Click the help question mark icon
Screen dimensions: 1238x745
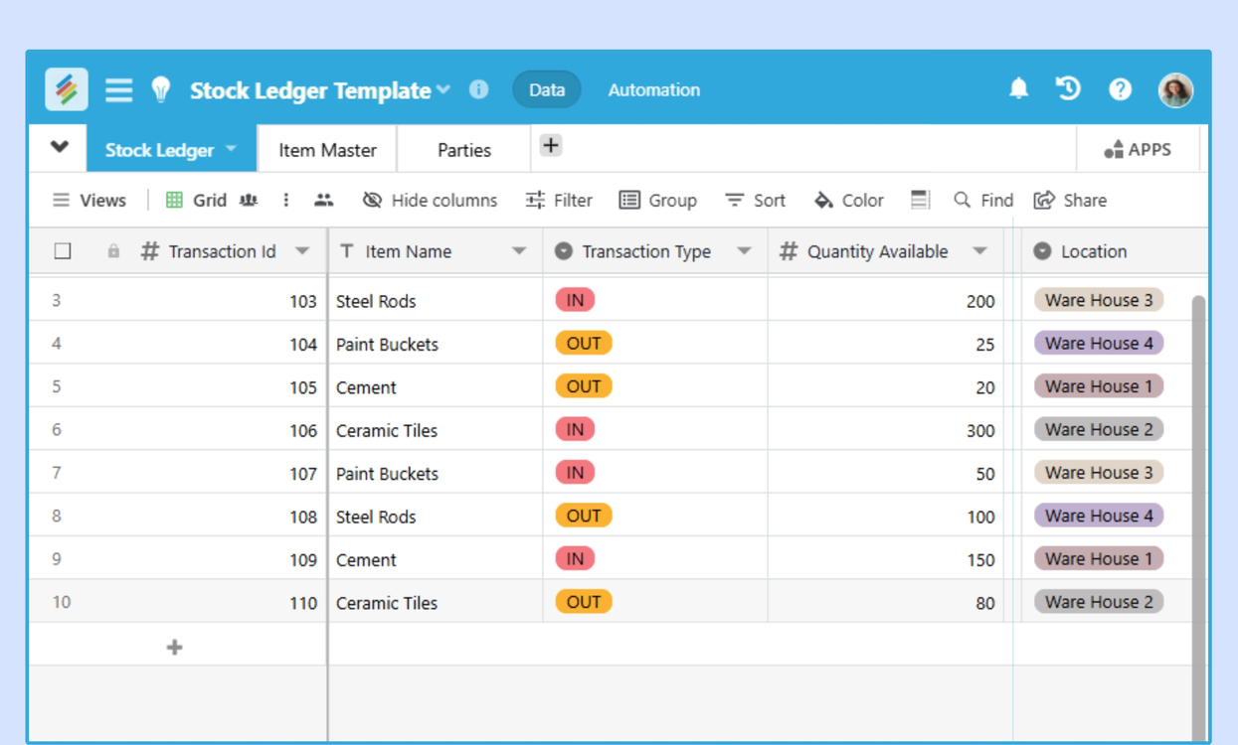(1120, 89)
